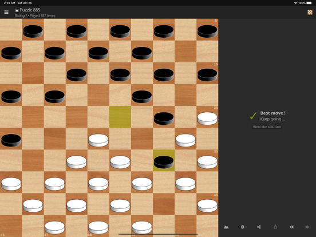Jump backward with the rewind arrows
This screenshot has width=316, height=237.
point(291,227)
